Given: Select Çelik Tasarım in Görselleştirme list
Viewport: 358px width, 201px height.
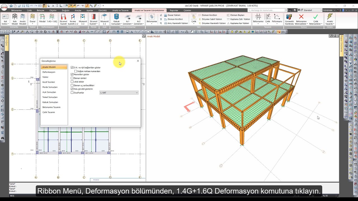Looking at the screenshot, I should click(54, 112).
